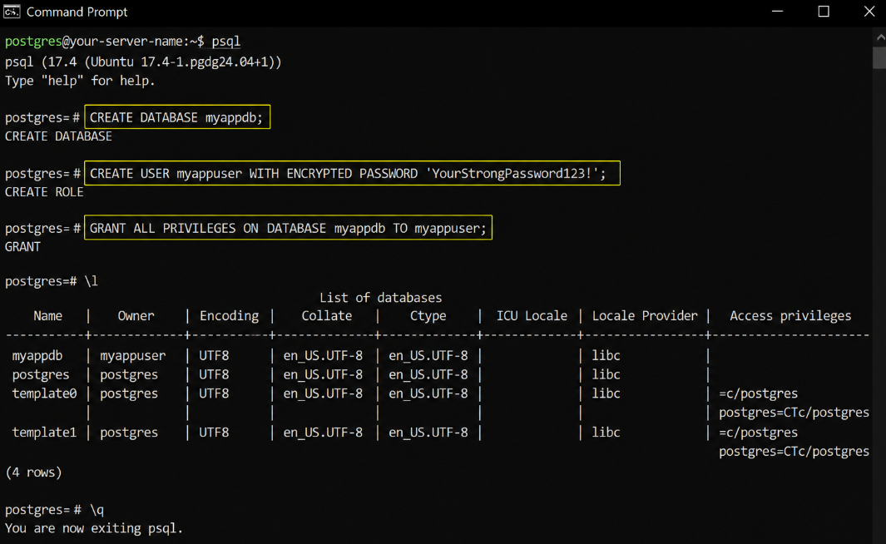This screenshot has height=544, width=886.
Task: Click the CREATE USER myappuser command
Action: [352, 173]
